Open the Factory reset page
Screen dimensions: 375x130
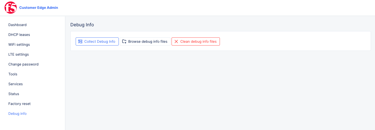(x=19, y=104)
